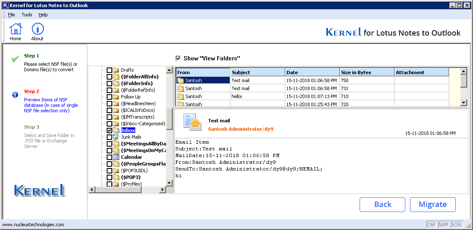Screen dimensions: 473x230
Task: Check the ($Profiles) folder checkbox
Action: [x=109, y=183]
